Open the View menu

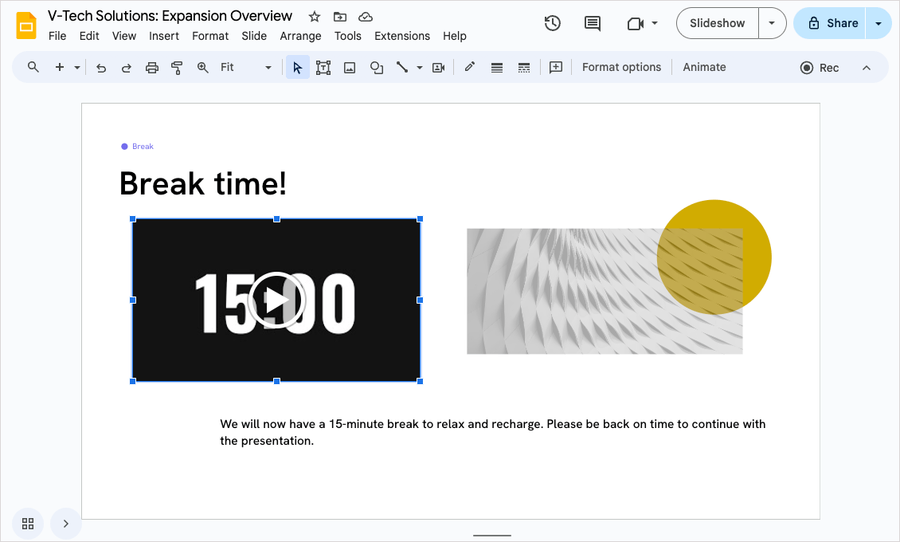click(x=124, y=36)
